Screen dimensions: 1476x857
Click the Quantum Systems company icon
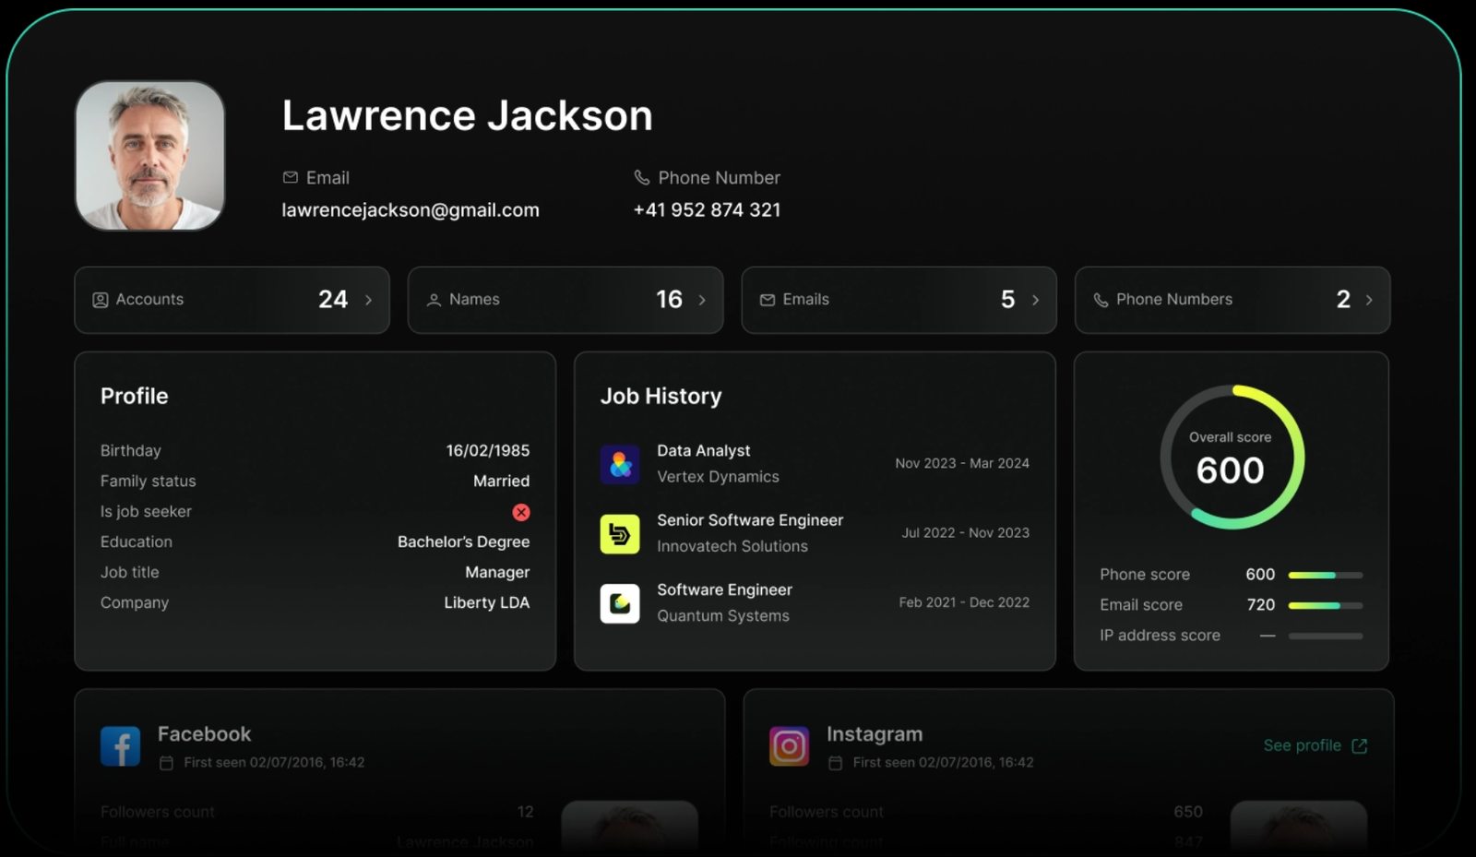(620, 603)
